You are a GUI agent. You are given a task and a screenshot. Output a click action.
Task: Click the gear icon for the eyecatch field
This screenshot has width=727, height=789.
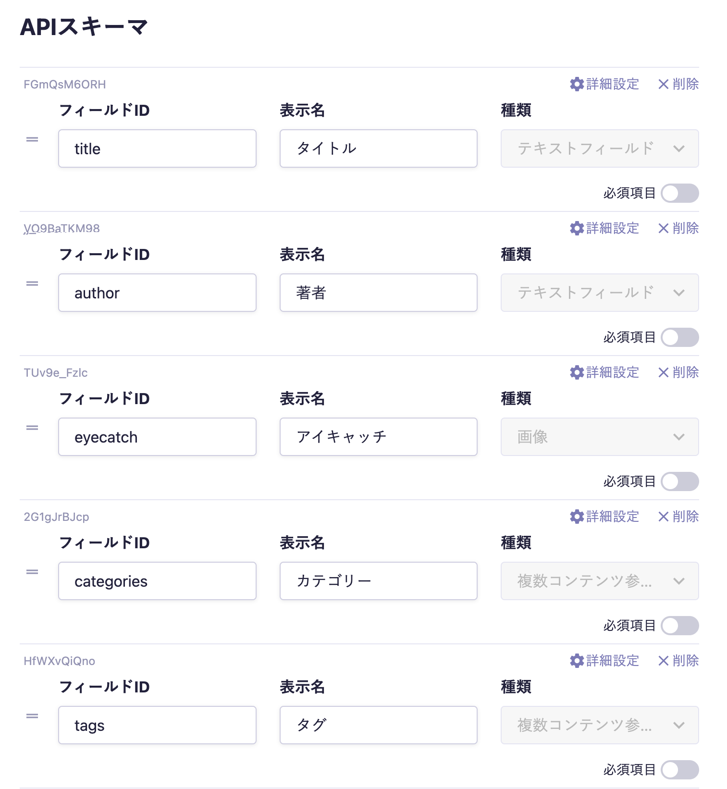pyautogui.click(x=577, y=372)
